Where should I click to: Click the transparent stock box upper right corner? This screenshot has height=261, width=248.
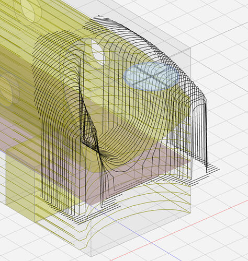click(190, 49)
